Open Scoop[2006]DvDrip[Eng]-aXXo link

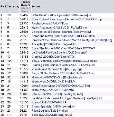click(52, 115)
